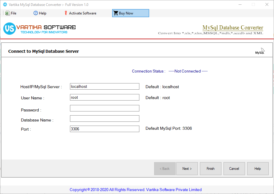This screenshot has width=274, height=194.
Task: Click the 'Default : root' hint text
Action: point(158,98)
